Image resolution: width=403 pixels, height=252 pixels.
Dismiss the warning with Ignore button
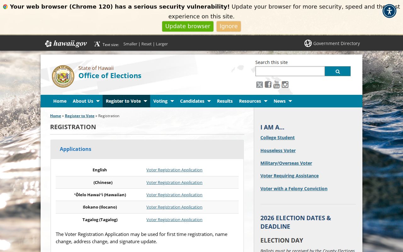click(229, 26)
